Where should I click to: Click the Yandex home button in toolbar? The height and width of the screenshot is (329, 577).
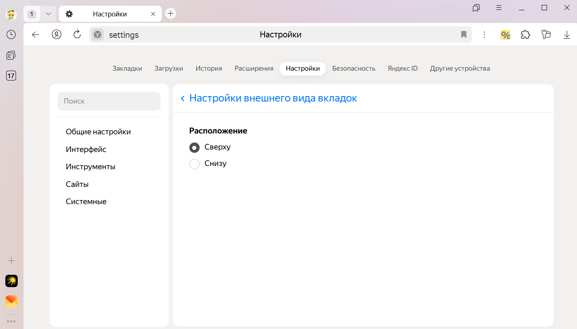click(57, 35)
